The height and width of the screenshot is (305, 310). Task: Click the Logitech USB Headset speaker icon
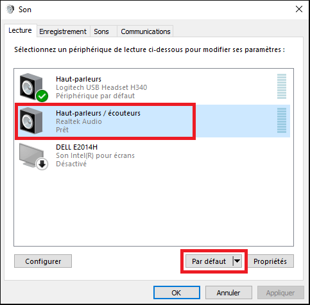[x=31, y=87]
